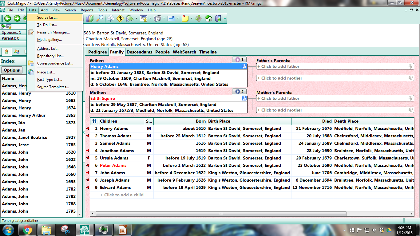Click the door exit icon in toolbar

(x=218, y=18)
